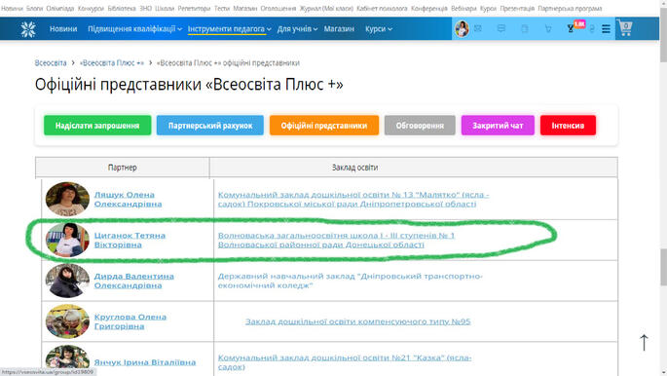Screen dimensions: 667x376
Task: Go to Всеосвіта breadcrumb link
Action: (x=51, y=63)
